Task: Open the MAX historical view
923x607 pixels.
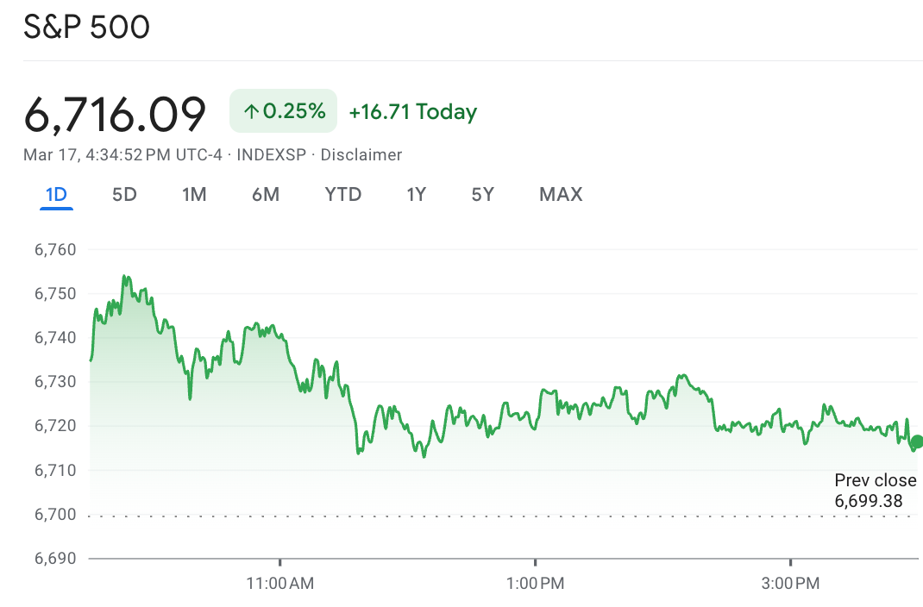Action: (x=559, y=194)
